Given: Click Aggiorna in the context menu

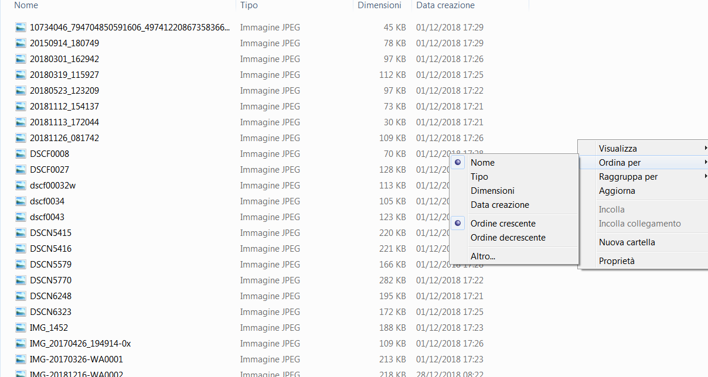Looking at the screenshot, I should point(617,191).
